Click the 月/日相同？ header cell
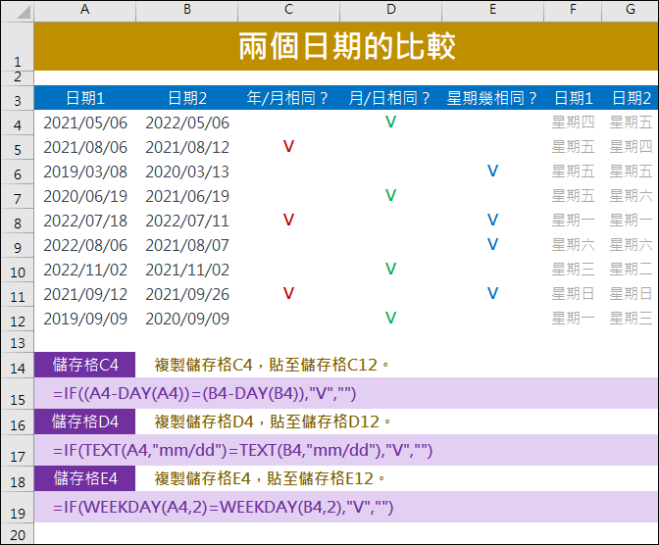The width and height of the screenshot is (659, 545). point(391,98)
